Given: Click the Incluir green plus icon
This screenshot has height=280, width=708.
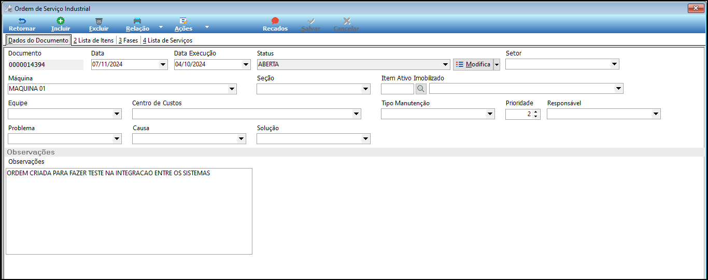Looking at the screenshot, I should click(x=61, y=21).
